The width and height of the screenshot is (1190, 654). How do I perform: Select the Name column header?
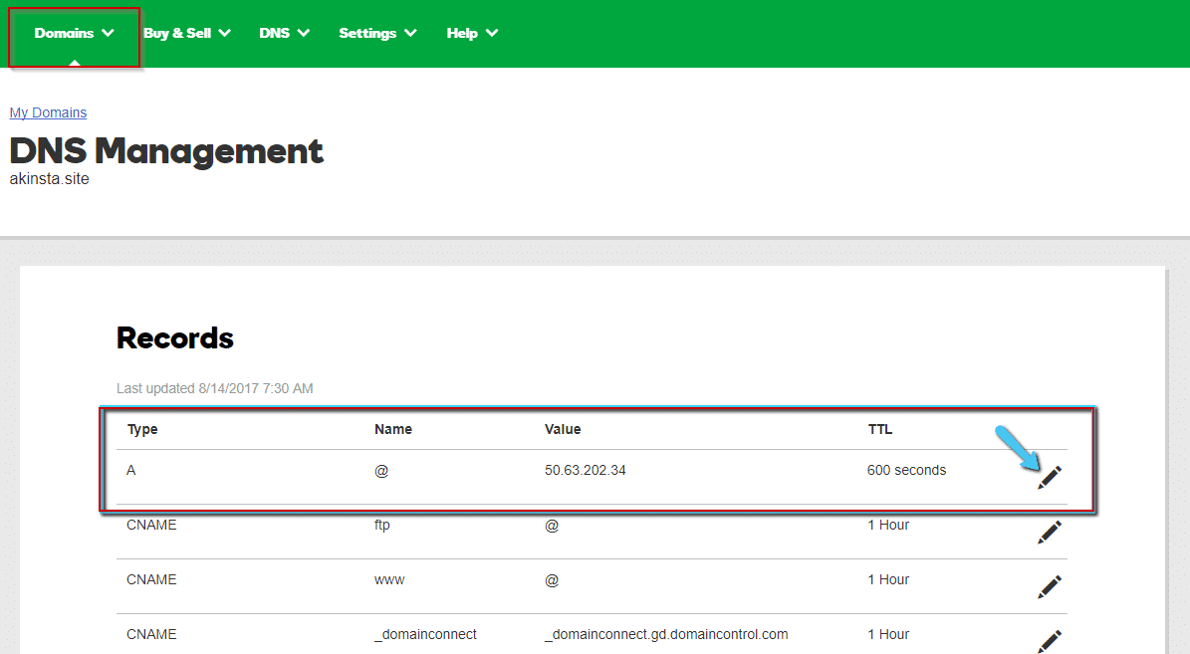coord(393,429)
